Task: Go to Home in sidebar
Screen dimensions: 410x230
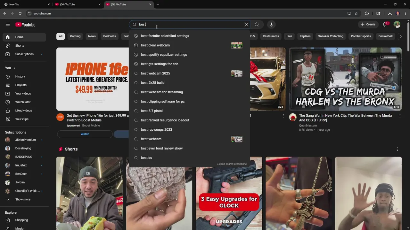Action: coord(24,37)
